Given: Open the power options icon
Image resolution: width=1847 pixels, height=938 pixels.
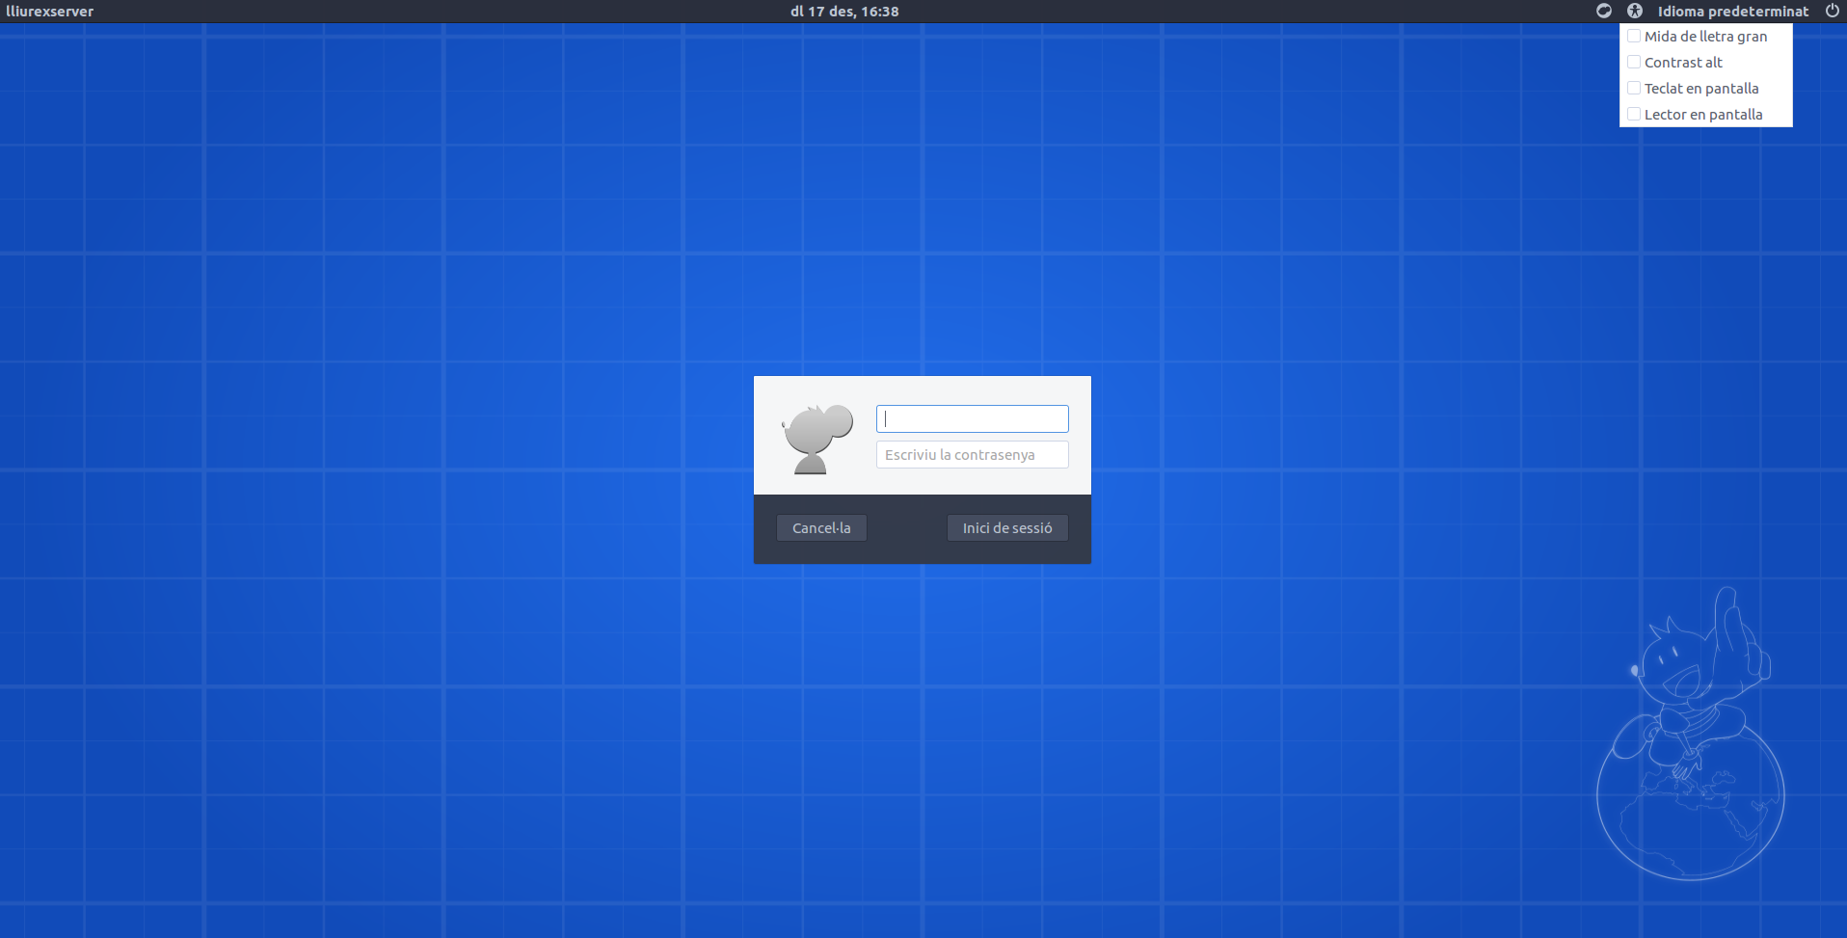Looking at the screenshot, I should [x=1832, y=11].
